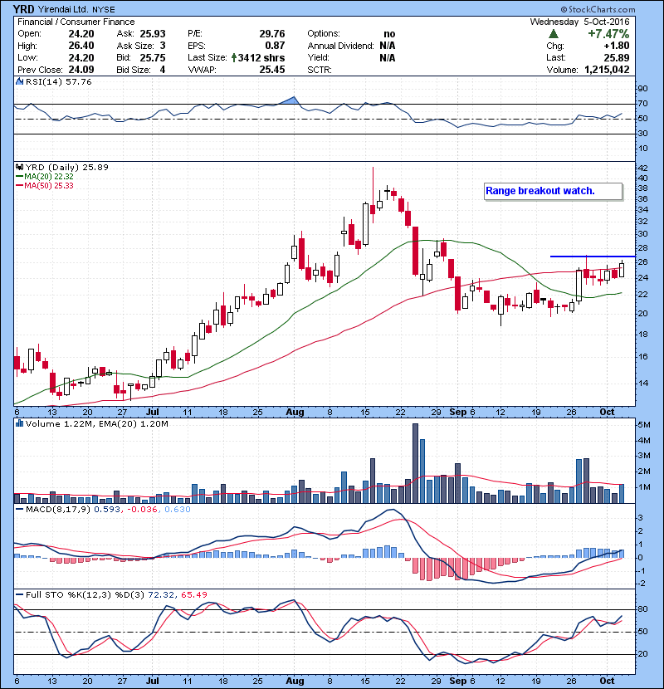Viewport: 664px width, 689px height.
Task: Click the green last-size up arrow
Action: (234, 57)
